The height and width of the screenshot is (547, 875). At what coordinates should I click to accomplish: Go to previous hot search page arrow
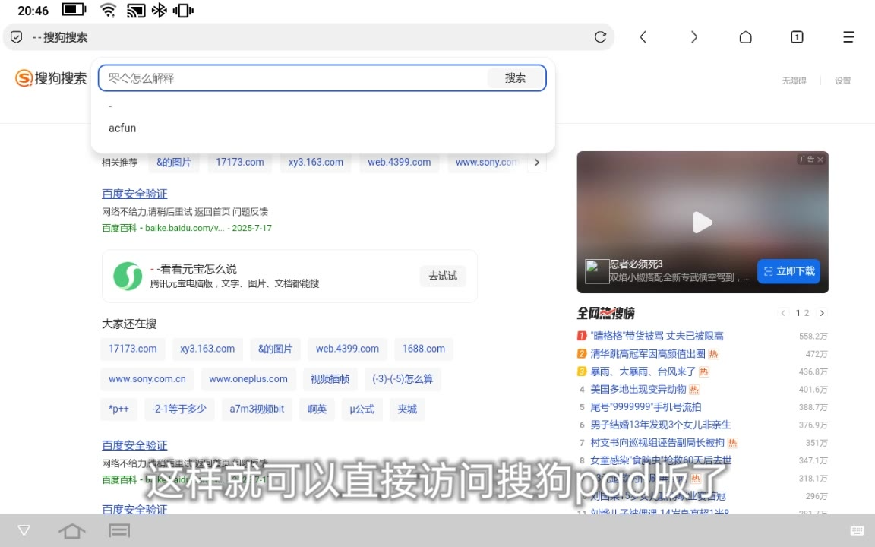point(783,313)
